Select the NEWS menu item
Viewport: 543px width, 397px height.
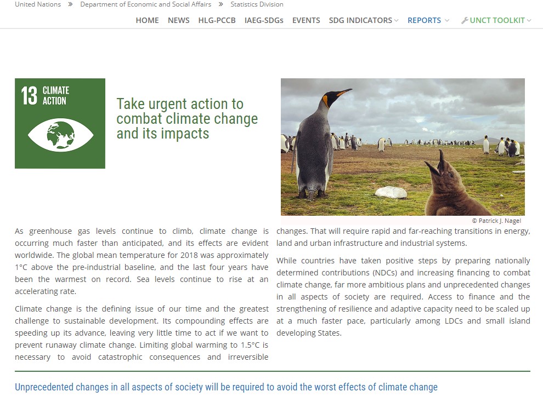click(178, 20)
